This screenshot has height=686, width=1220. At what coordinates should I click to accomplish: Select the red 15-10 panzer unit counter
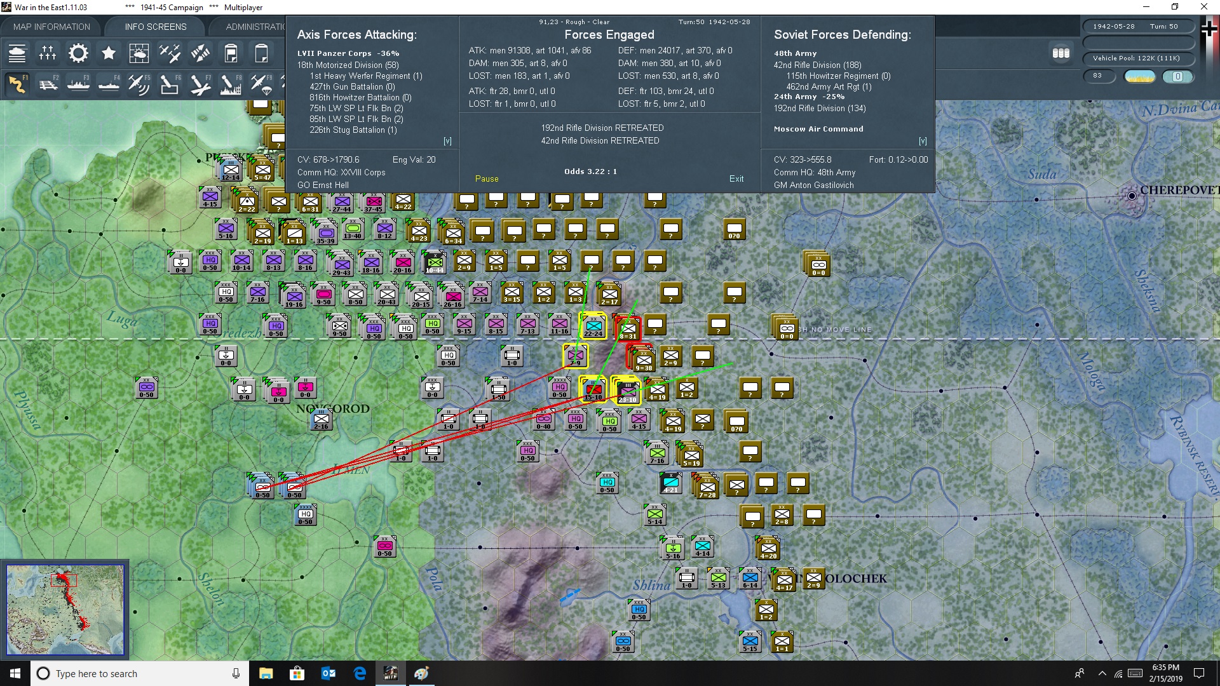click(593, 389)
